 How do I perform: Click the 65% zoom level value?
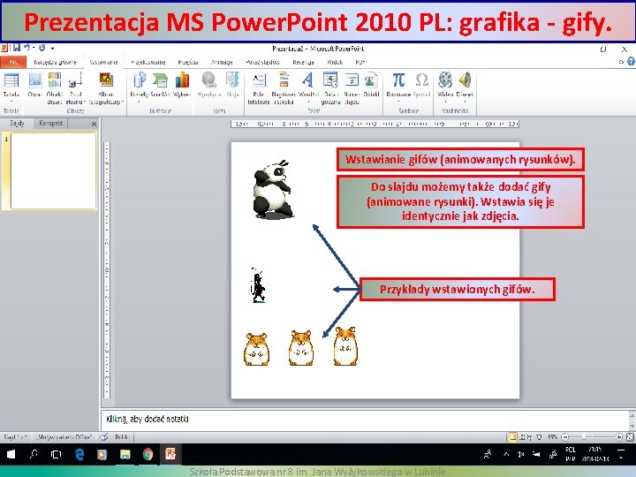[552, 437]
